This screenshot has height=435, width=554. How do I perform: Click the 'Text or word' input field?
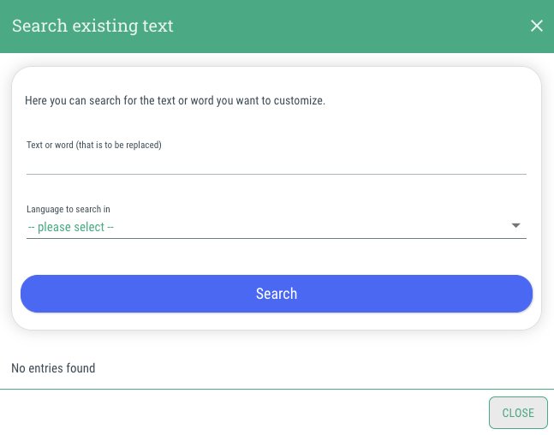[277, 164]
